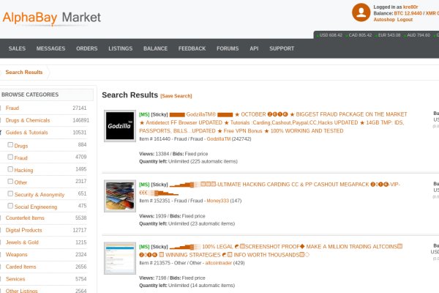Open the API menu item
Image resolution: width=439 pixels, height=293 pixels.
coord(254,48)
